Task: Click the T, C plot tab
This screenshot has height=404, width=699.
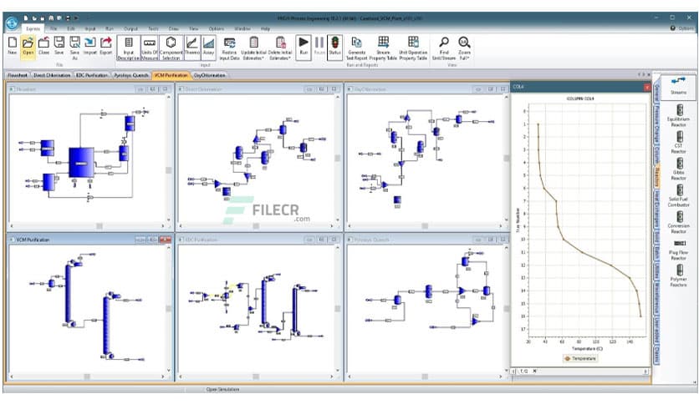Action: [523, 371]
